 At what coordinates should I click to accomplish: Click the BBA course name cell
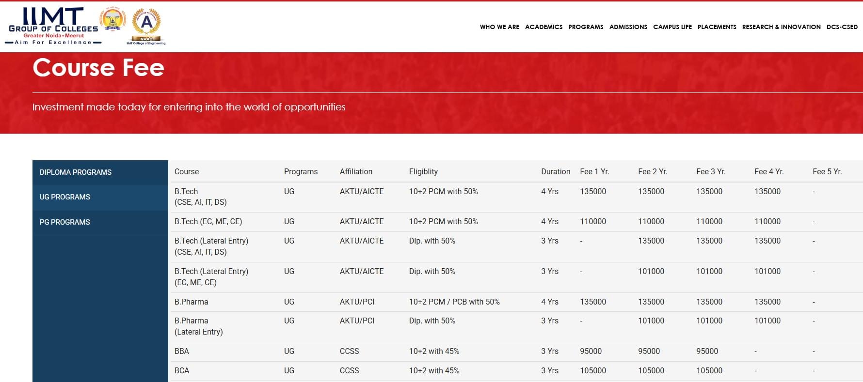[x=182, y=351]
